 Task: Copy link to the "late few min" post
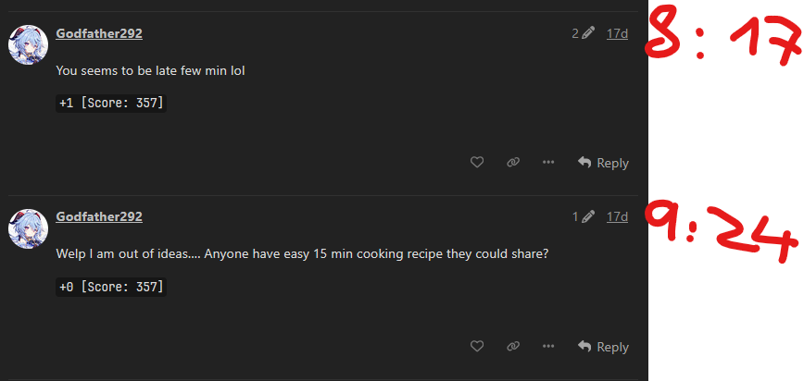[513, 163]
